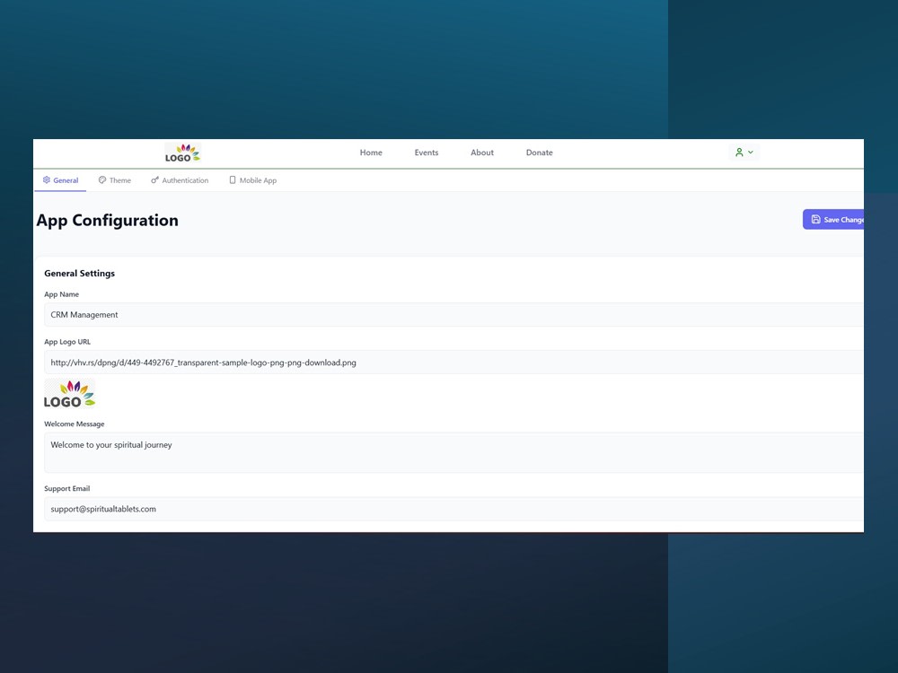Click the Save Changes button
The image size is (898, 673).
click(833, 220)
